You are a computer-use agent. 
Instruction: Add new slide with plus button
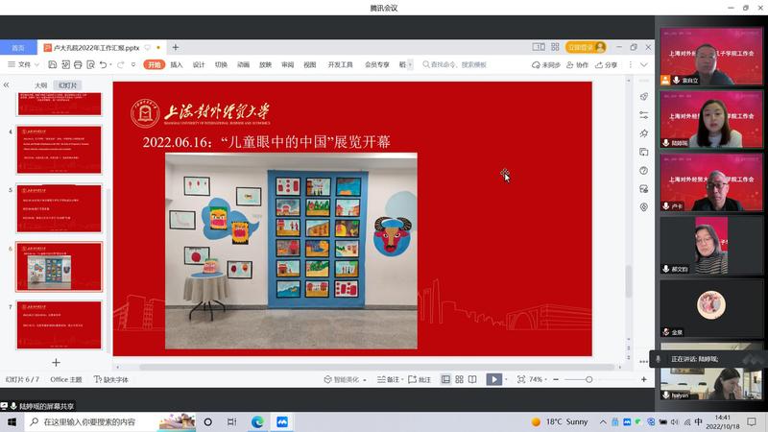point(56,362)
